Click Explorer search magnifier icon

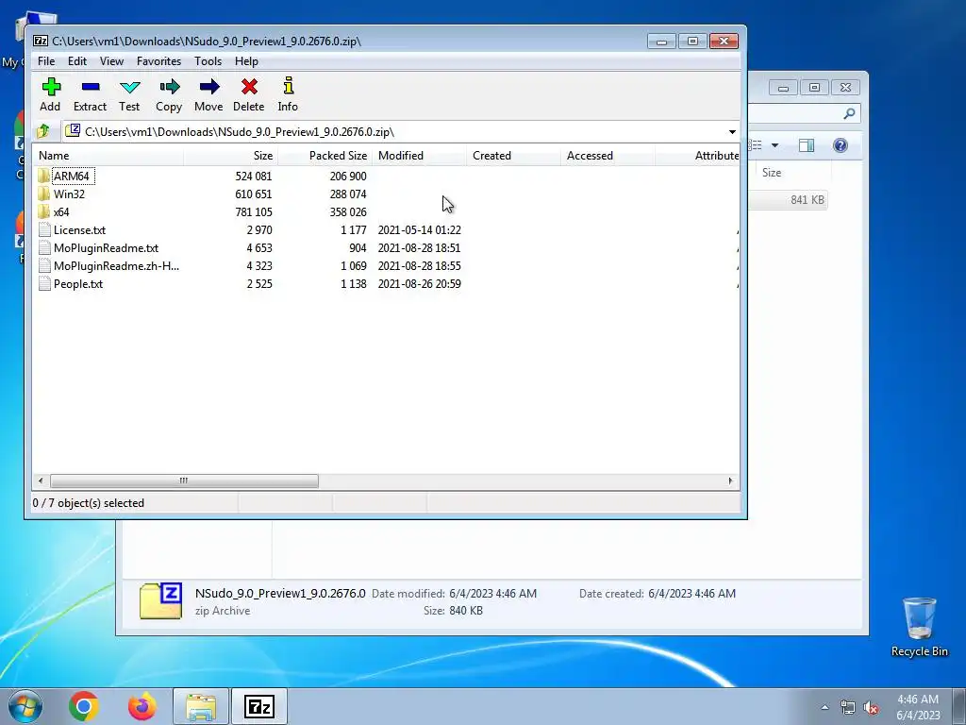[850, 113]
